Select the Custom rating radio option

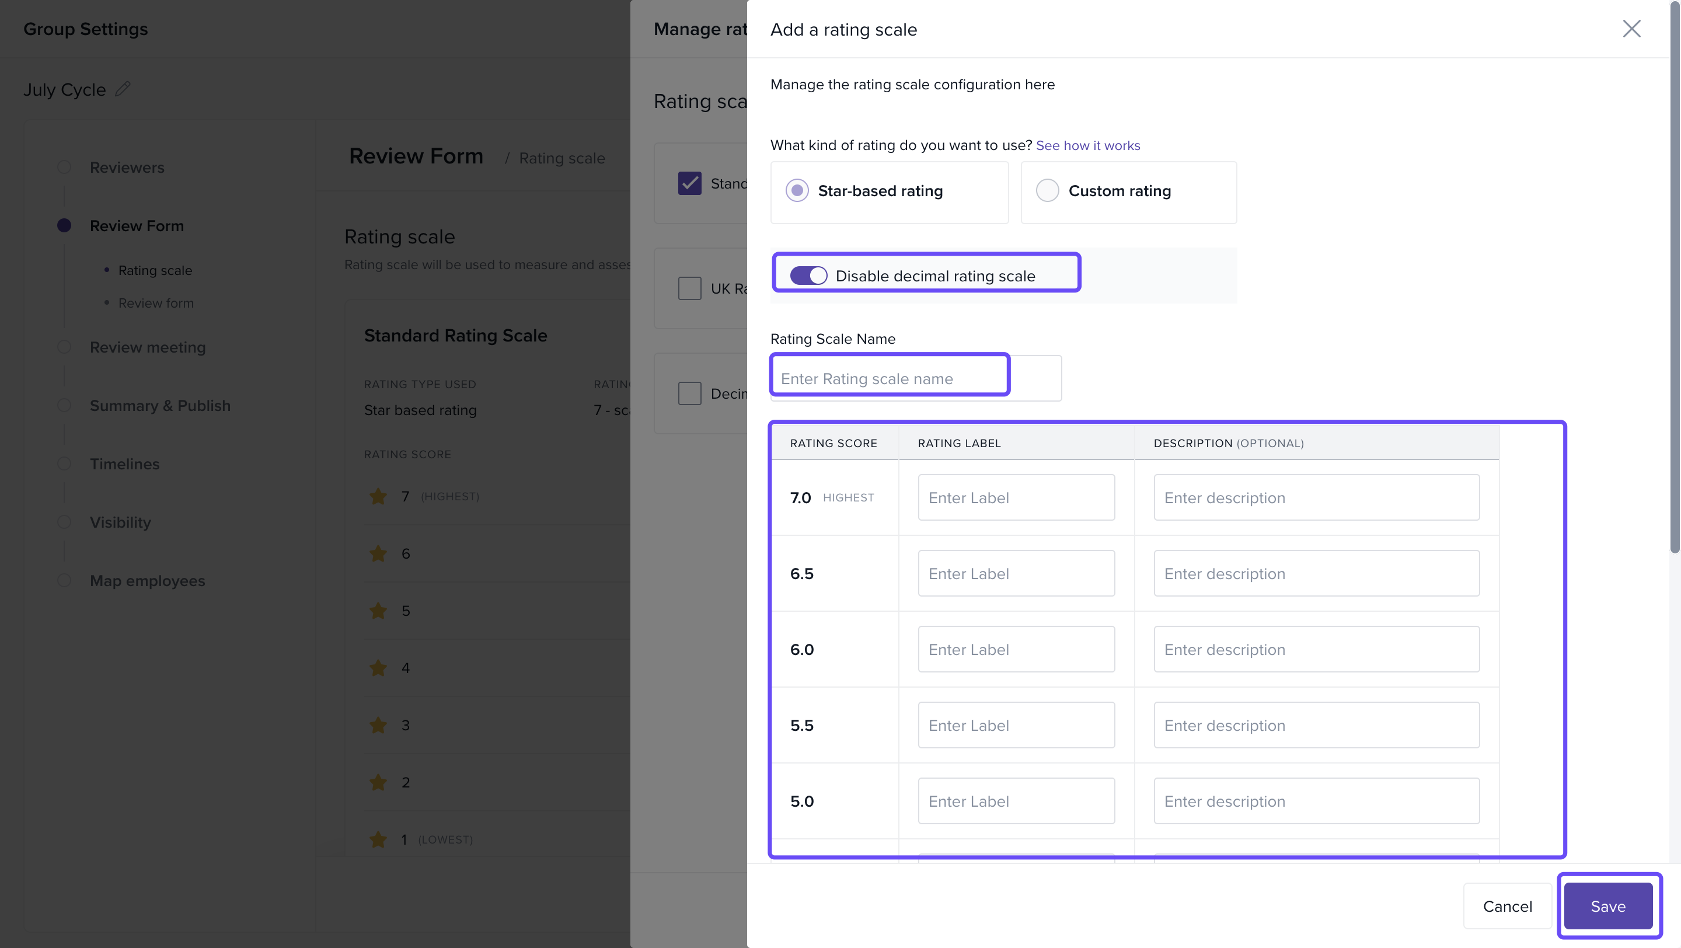pyautogui.click(x=1047, y=190)
